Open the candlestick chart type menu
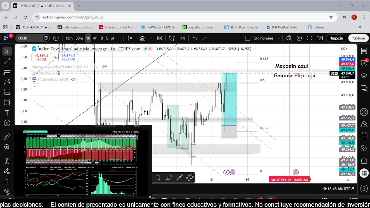This screenshot has height=208, width=370. (x=130, y=38)
